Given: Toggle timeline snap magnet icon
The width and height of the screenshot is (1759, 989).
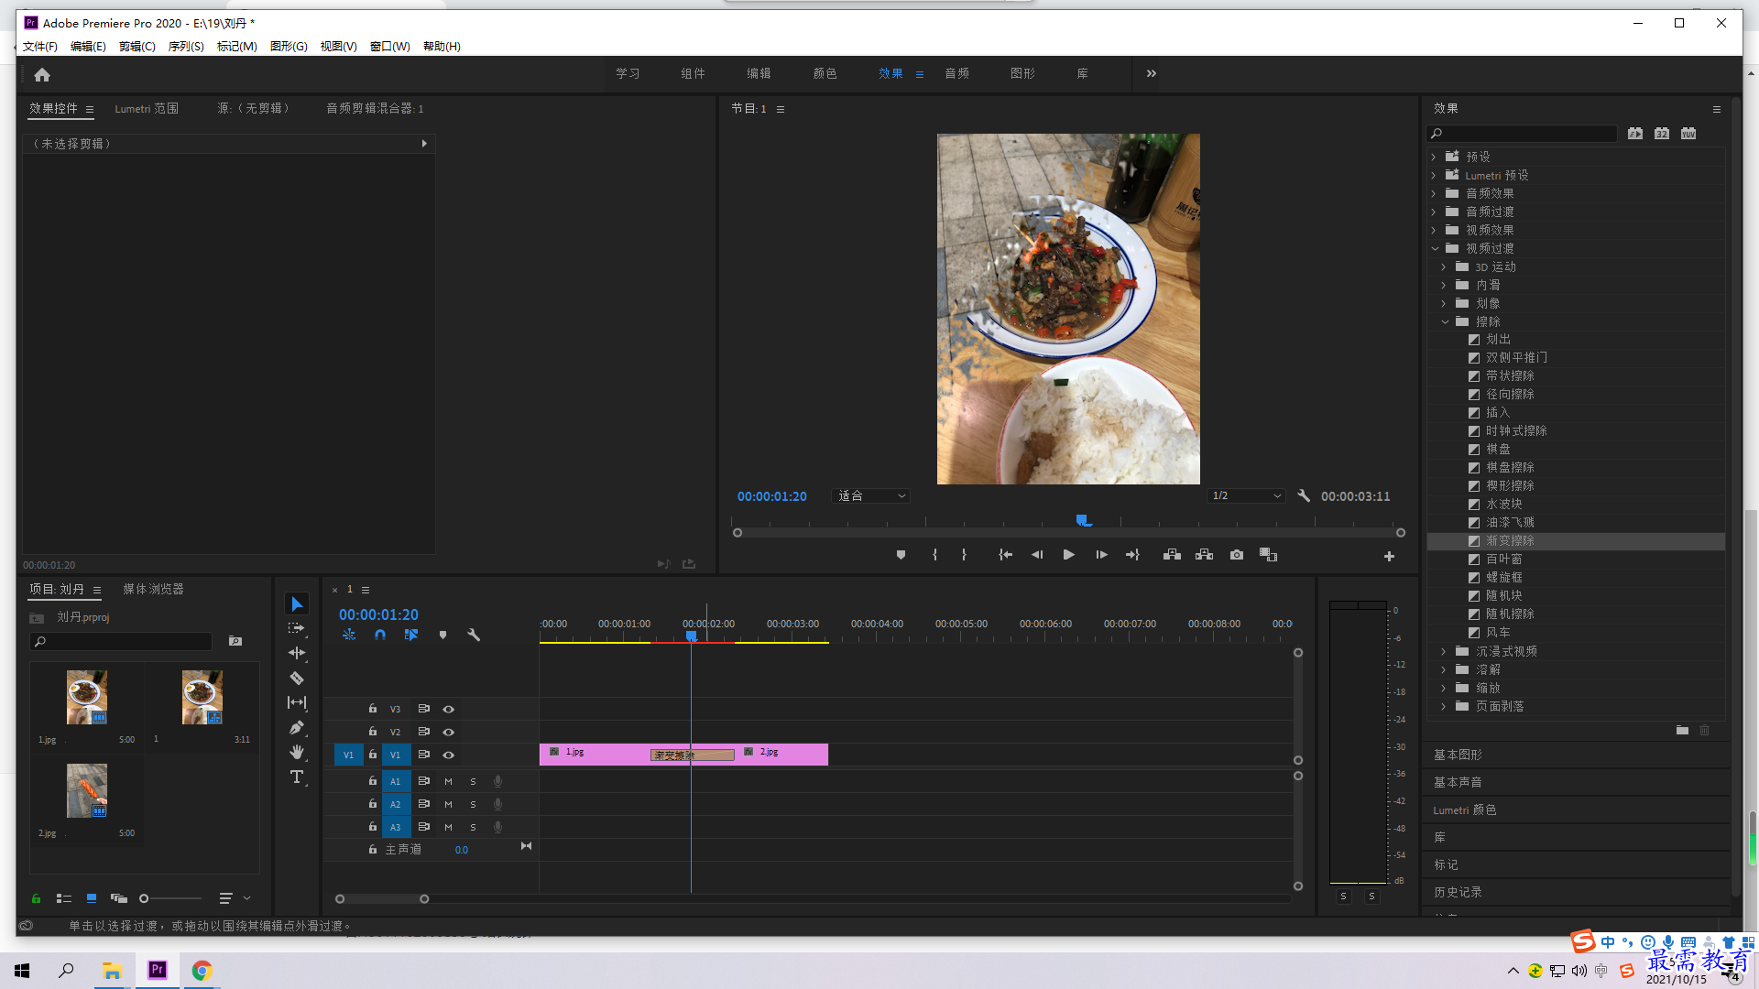Looking at the screenshot, I should tap(380, 635).
